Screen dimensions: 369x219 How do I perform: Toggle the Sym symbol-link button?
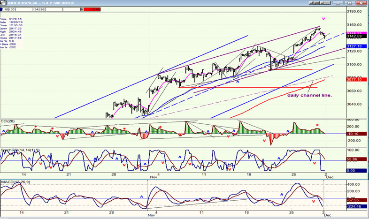pyautogui.click(x=314, y=3)
